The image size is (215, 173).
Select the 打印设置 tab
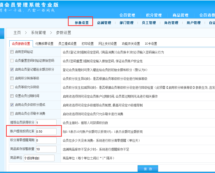coord(88,44)
